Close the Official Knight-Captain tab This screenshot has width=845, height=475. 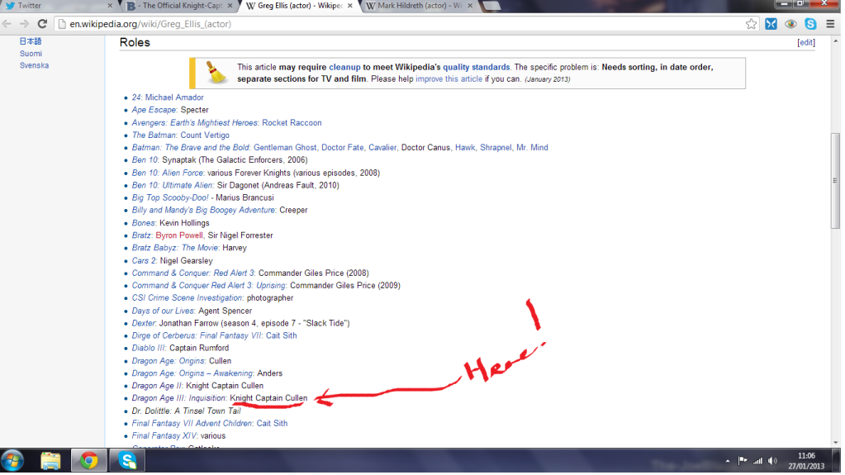click(230, 6)
